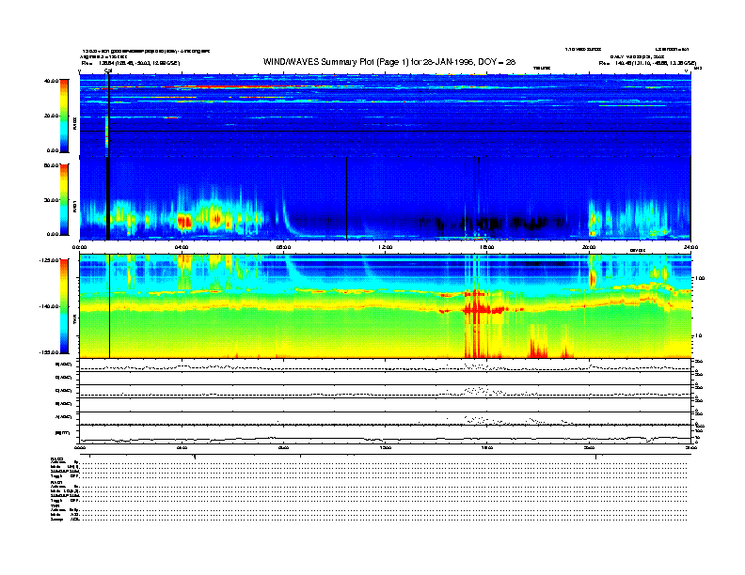This screenshot has height=575, width=745.
Task: Click the 04:00 tick below RAD1 panel
Action: click(x=182, y=247)
